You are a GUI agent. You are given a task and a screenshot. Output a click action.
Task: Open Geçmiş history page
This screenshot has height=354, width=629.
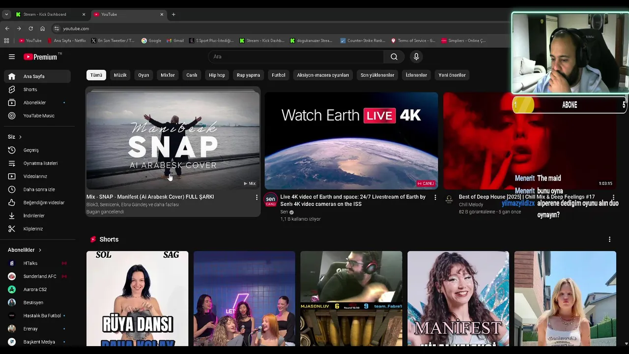[x=37, y=150]
